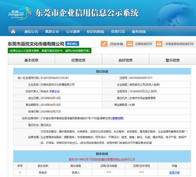This screenshot has width=196, height=177.
Task: Click the Dongguan logo in header
Action: pyautogui.click(x=20, y=13)
